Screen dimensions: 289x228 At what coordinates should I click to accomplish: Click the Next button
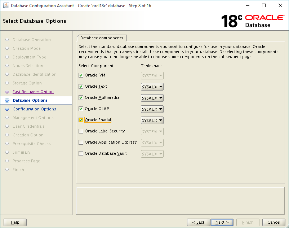pos(222,222)
